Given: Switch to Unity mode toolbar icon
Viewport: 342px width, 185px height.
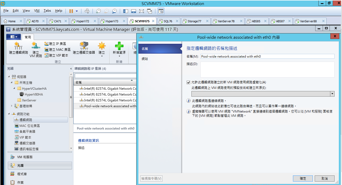Looking at the screenshot, I should click(x=150, y=11).
